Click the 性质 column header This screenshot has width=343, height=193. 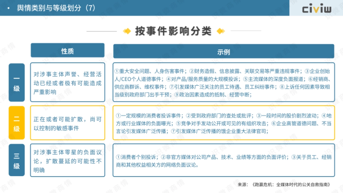pyautogui.click(x=67, y=50)
